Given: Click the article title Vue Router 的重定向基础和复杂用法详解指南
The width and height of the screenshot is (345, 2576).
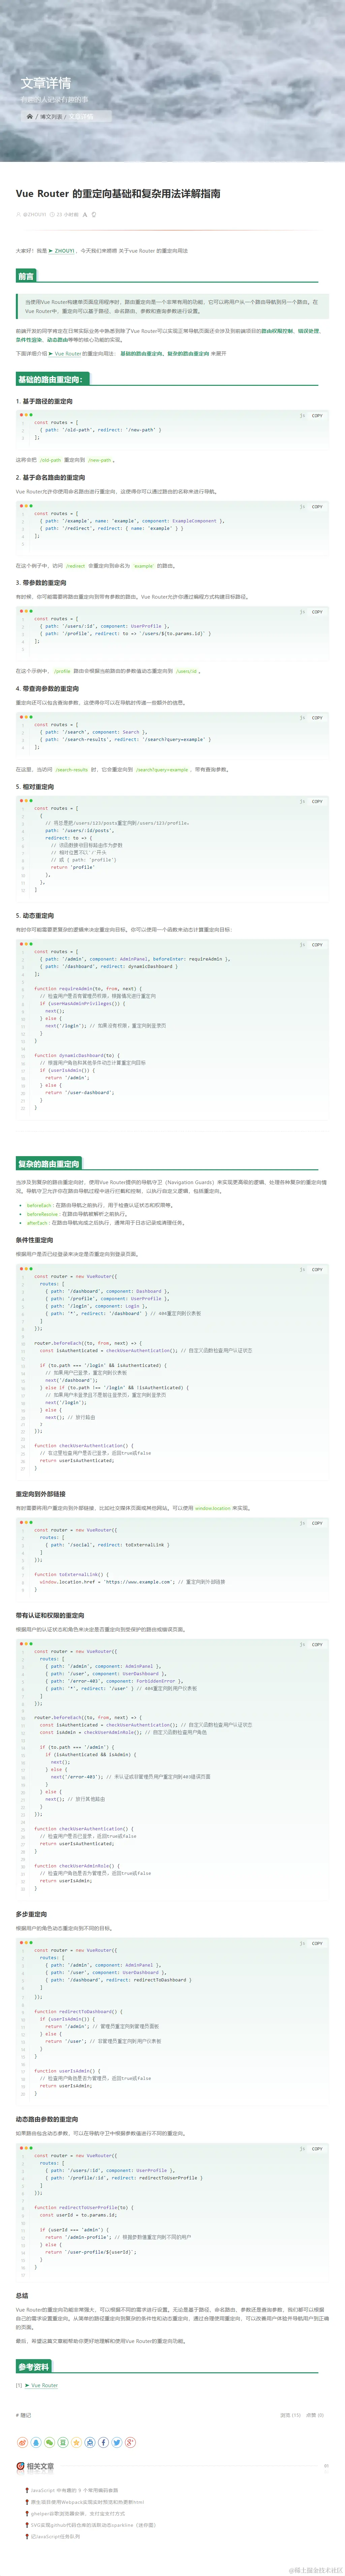Looking at the screenshot, I should click(118, 194).
